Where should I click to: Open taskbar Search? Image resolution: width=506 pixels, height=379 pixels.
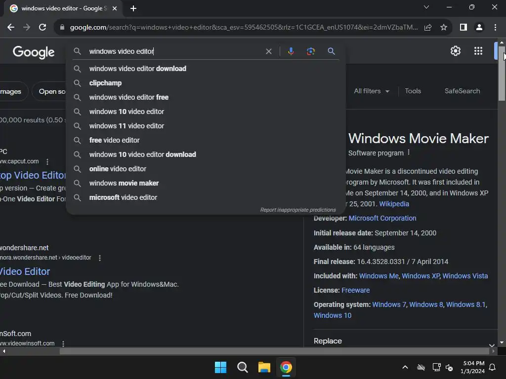click(242, 367)
